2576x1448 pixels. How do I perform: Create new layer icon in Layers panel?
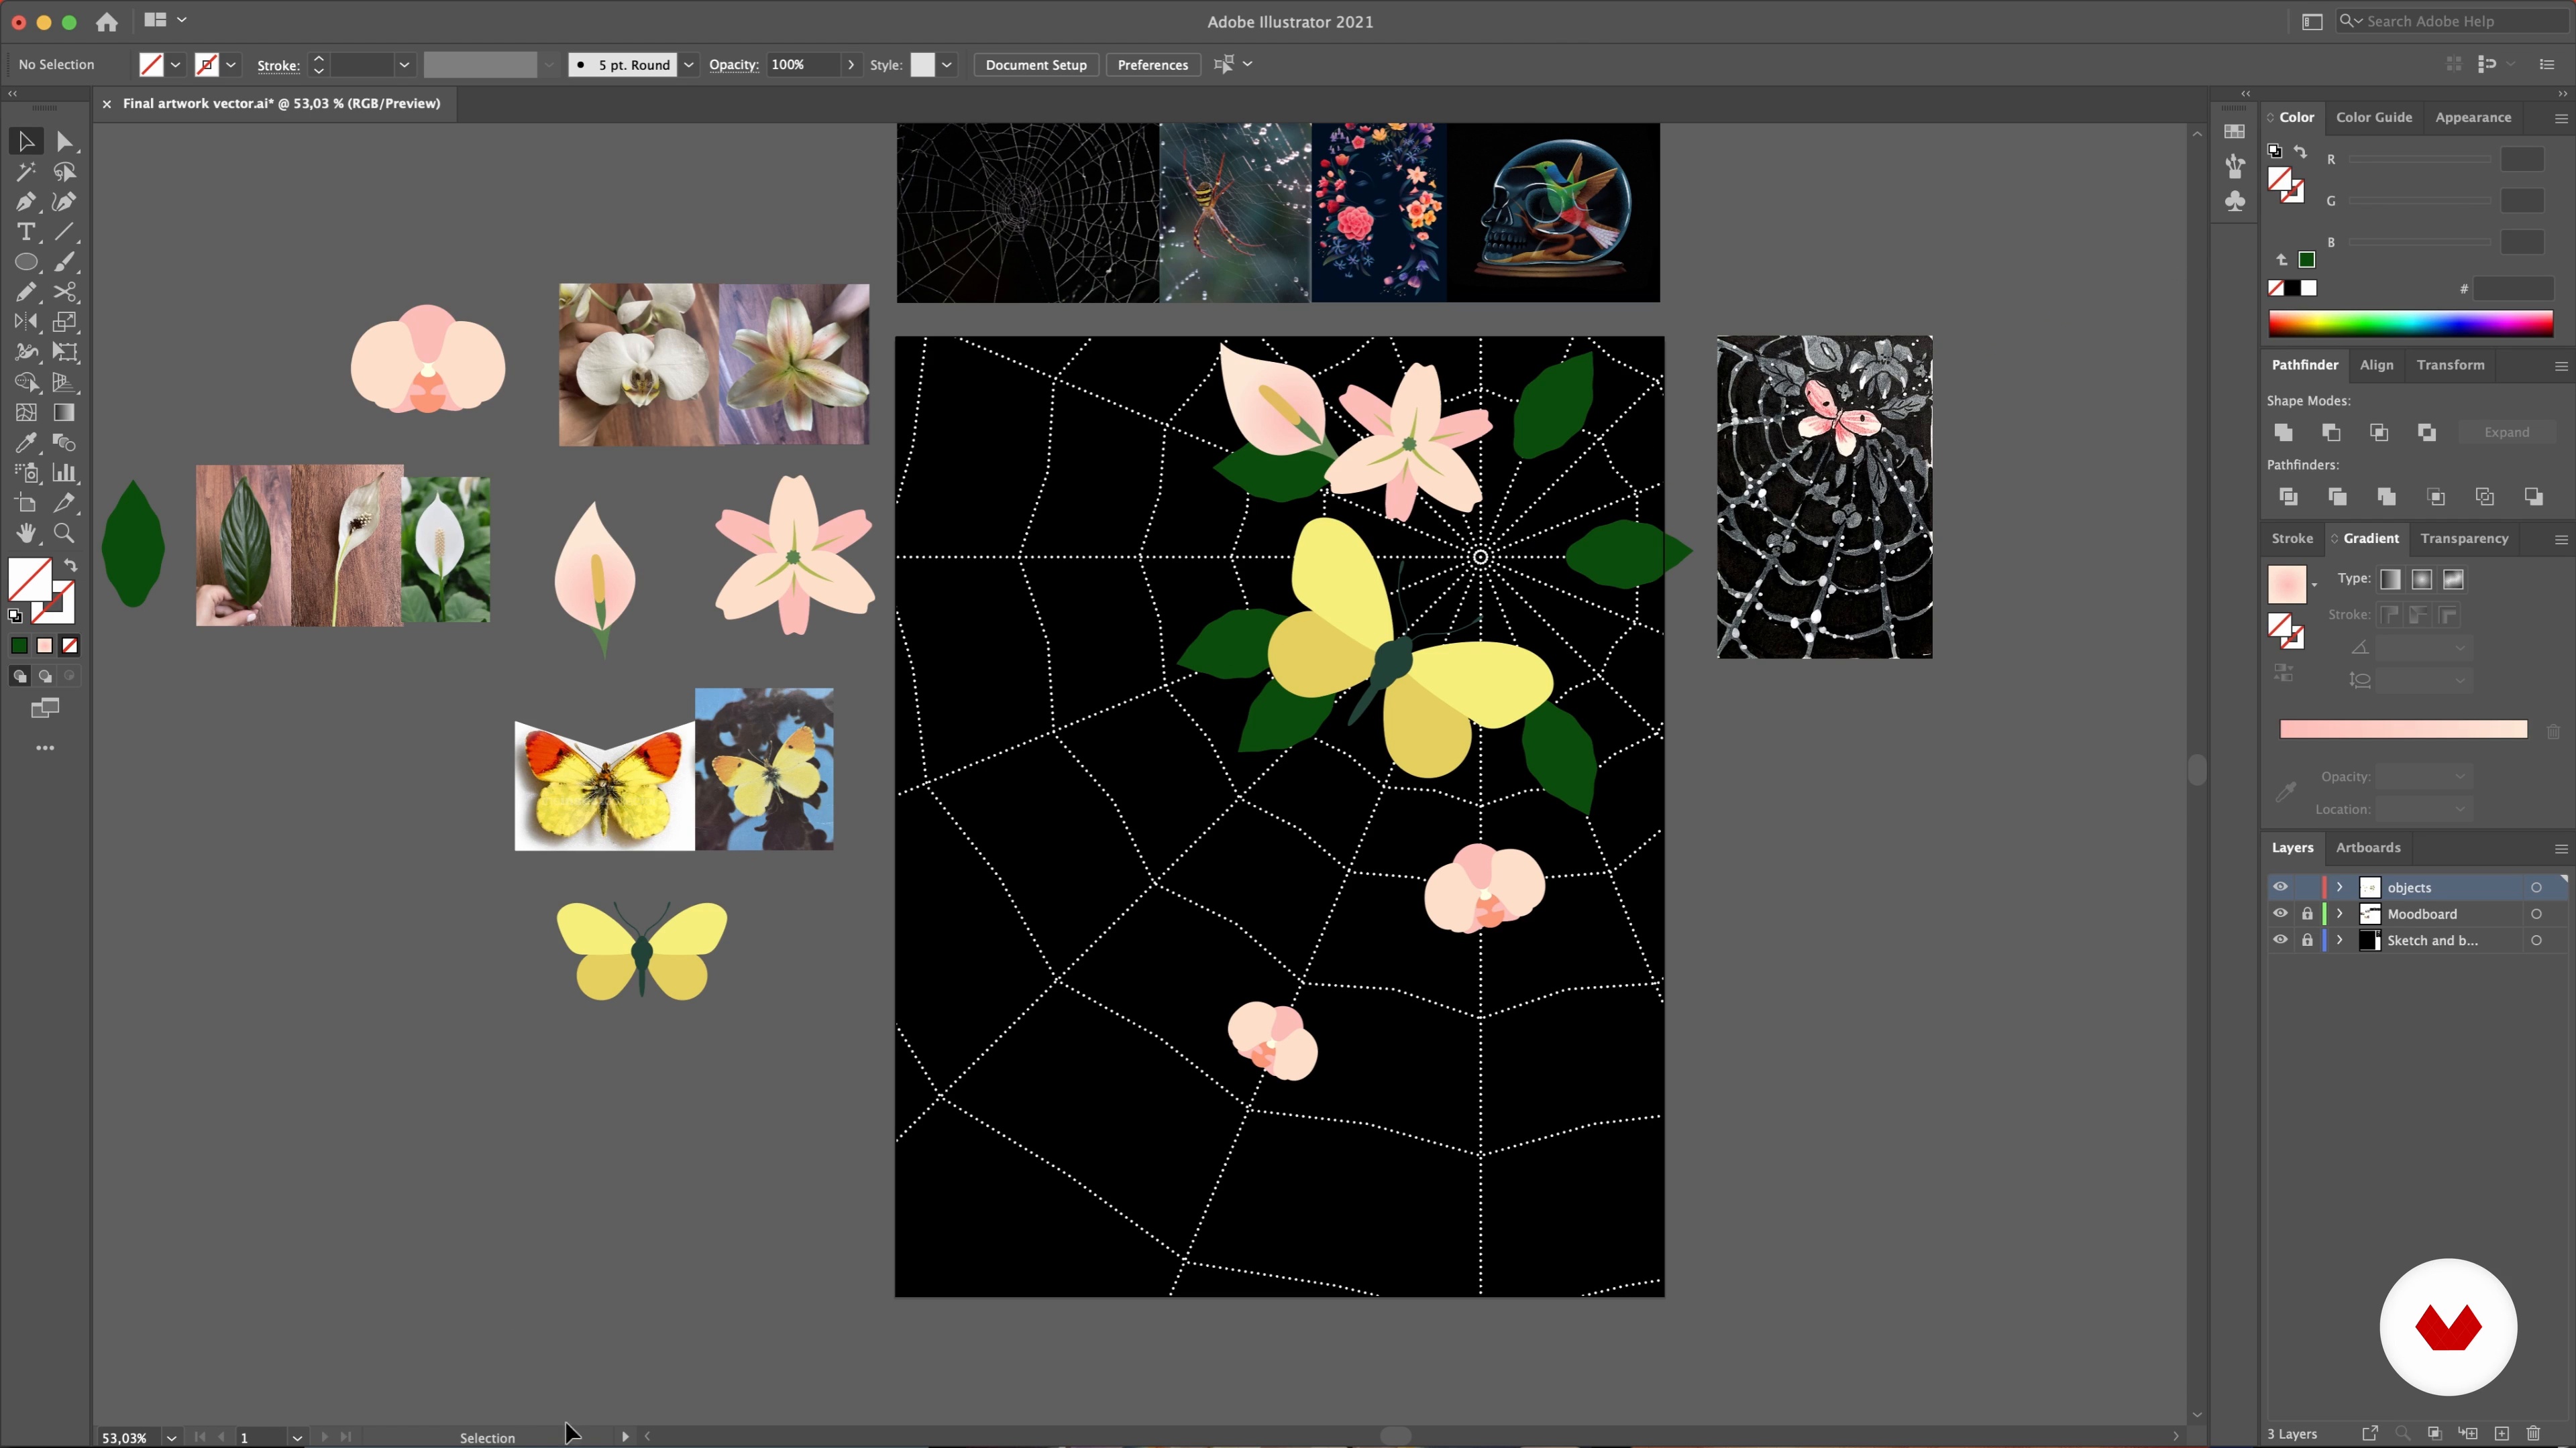point(2501,1433)
